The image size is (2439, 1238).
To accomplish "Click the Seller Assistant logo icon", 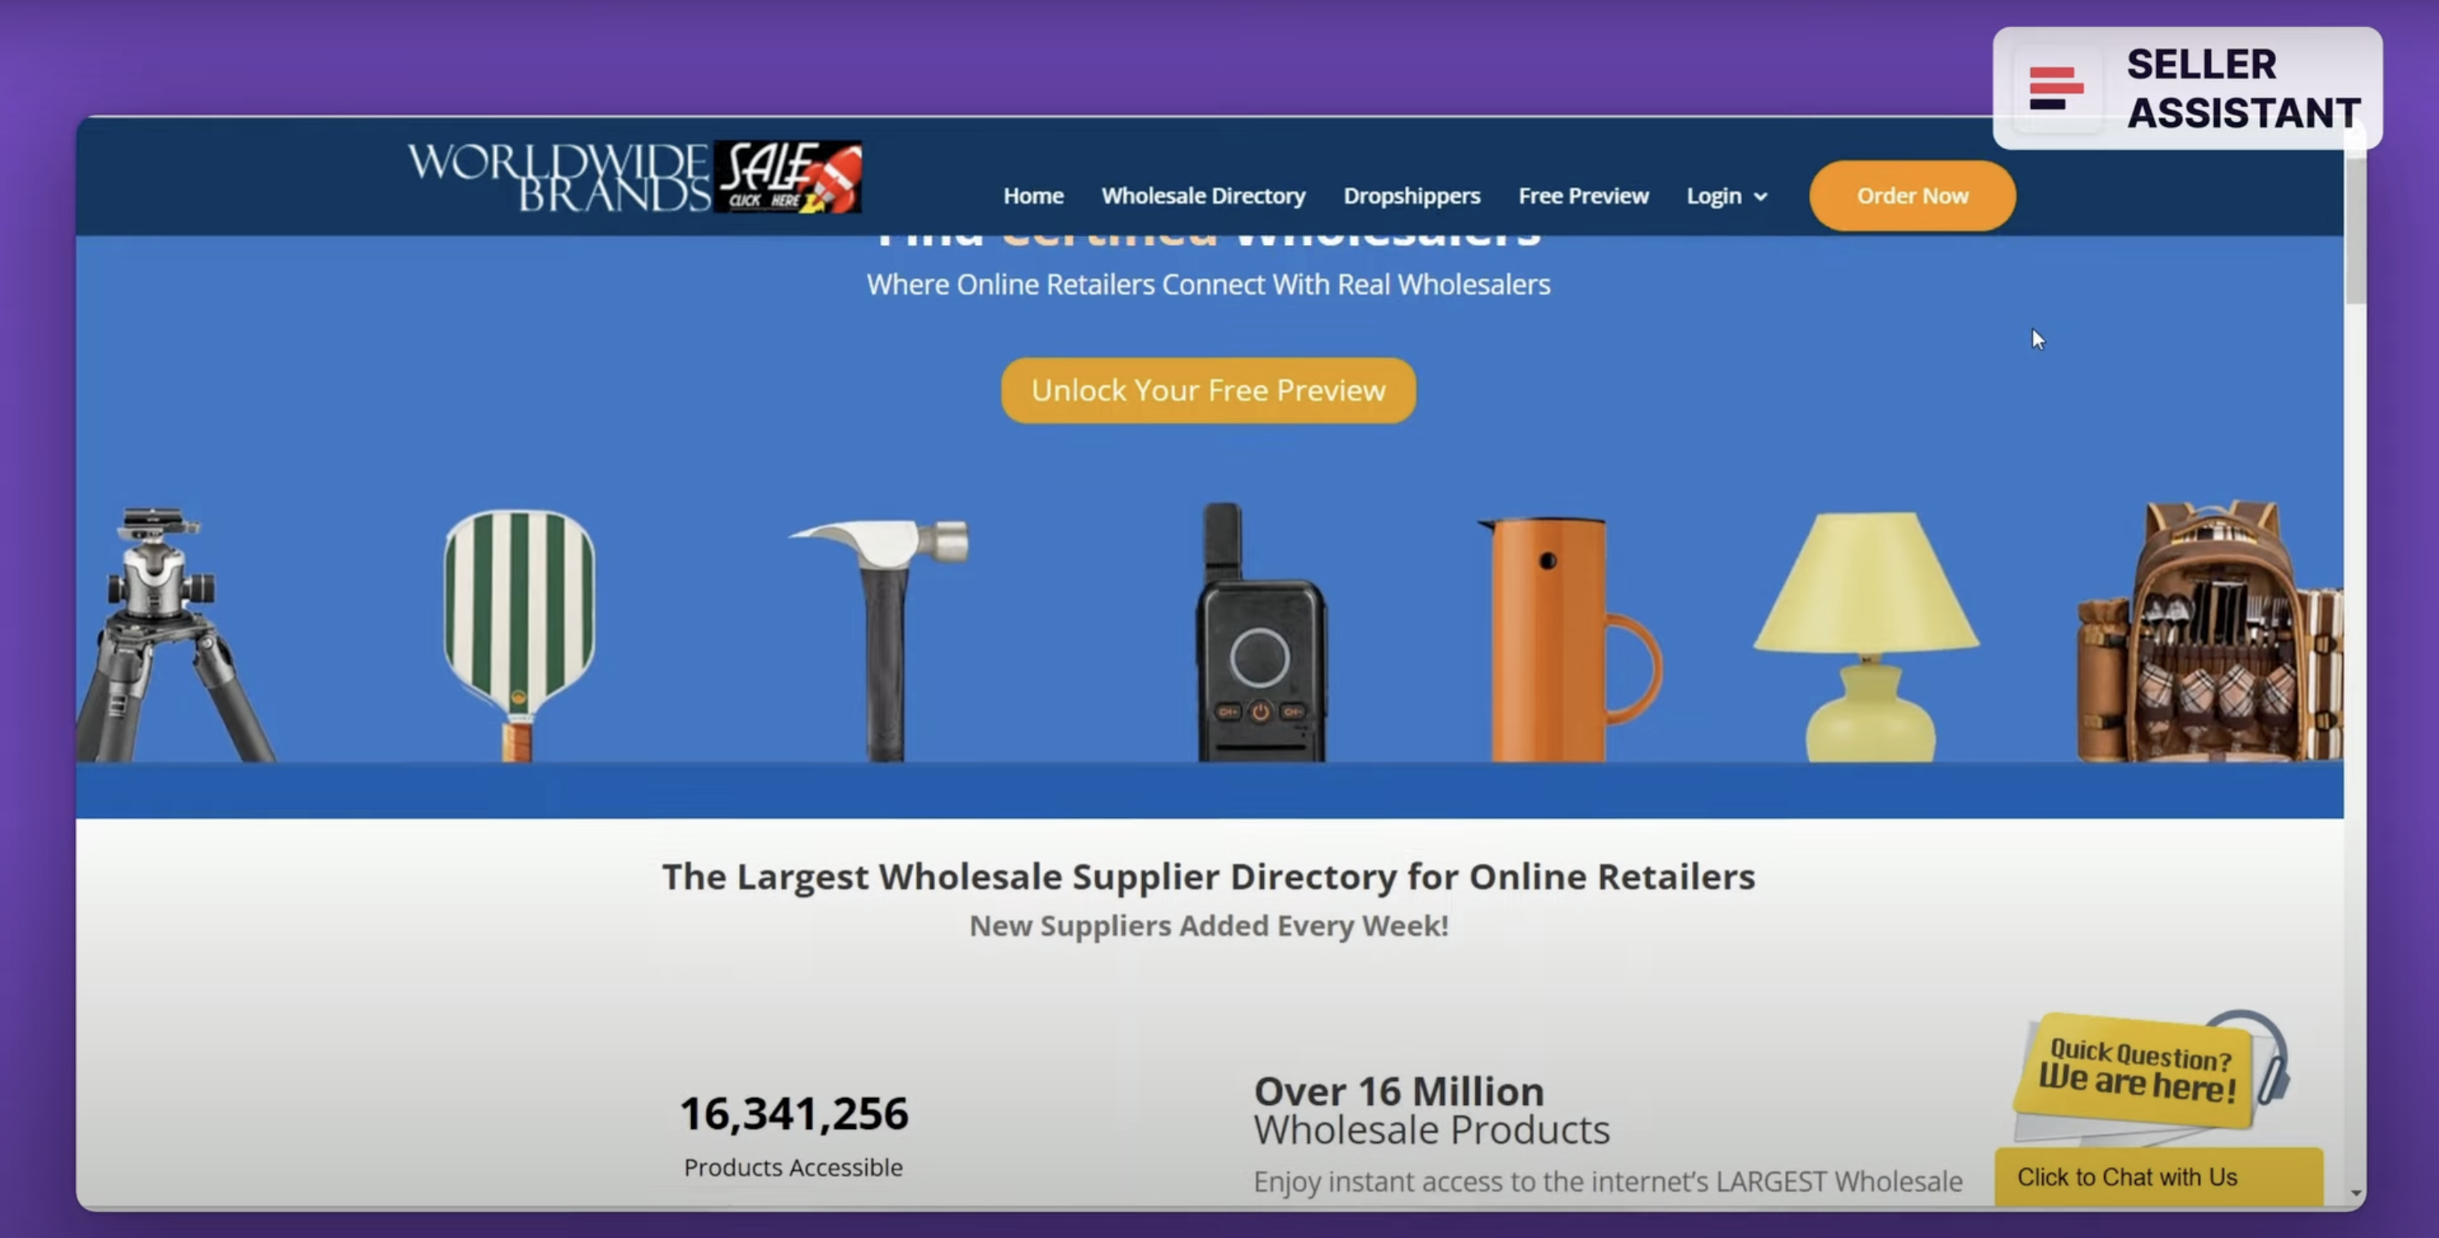I will (2056, 88).
